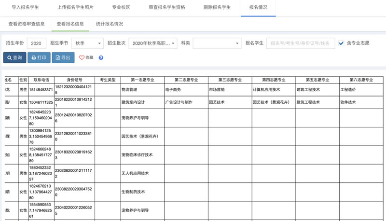The height and width of the screenshot is (221, 386).
Task: Click the 招生年份 year input field
Action: (x=37, y=43)
